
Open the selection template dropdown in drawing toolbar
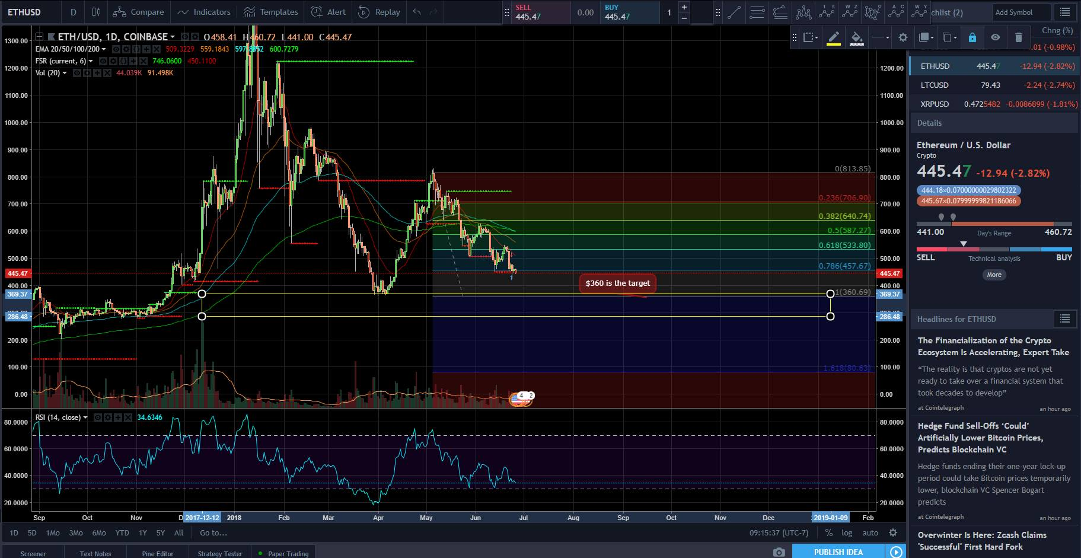click(811, 37)
